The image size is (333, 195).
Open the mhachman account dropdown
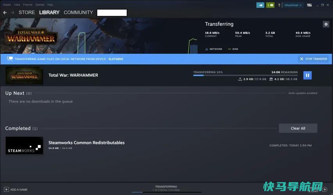[x=293, y=5]
